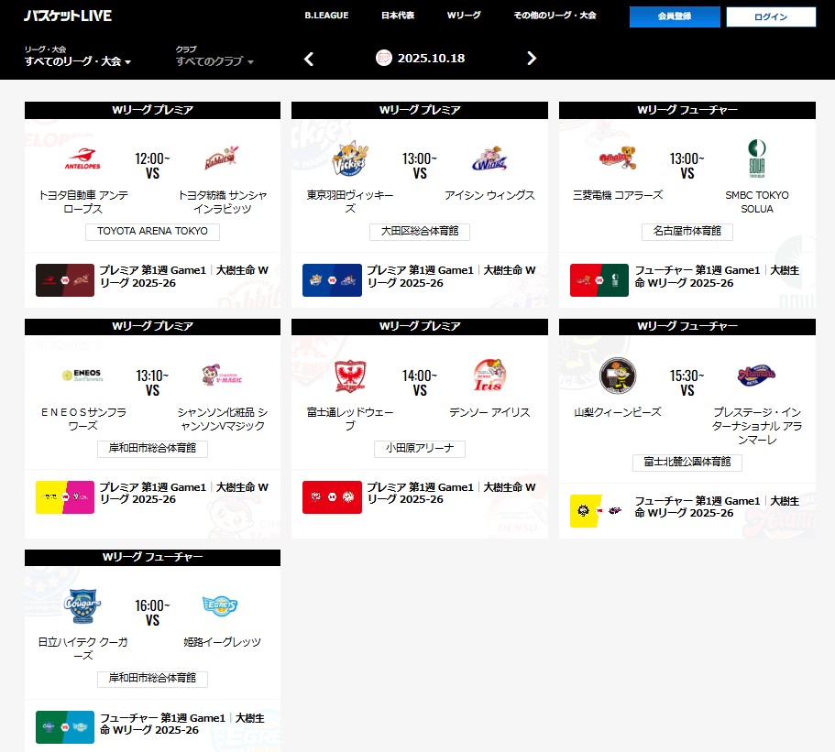Viewport: 835px width, 752px height.
Task: Go to the previous day arrow
Action: (x=308, y=59)
